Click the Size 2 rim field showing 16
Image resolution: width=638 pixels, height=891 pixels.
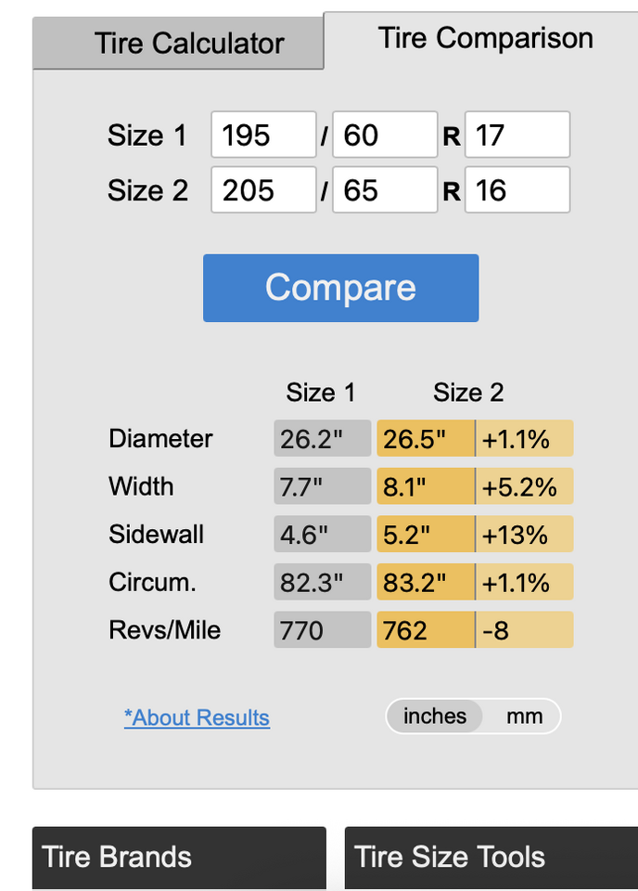click(517, 190)
